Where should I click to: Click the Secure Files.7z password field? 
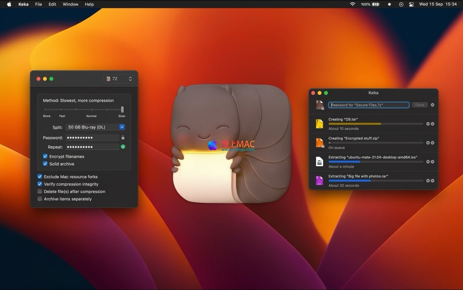click(368, 105)
